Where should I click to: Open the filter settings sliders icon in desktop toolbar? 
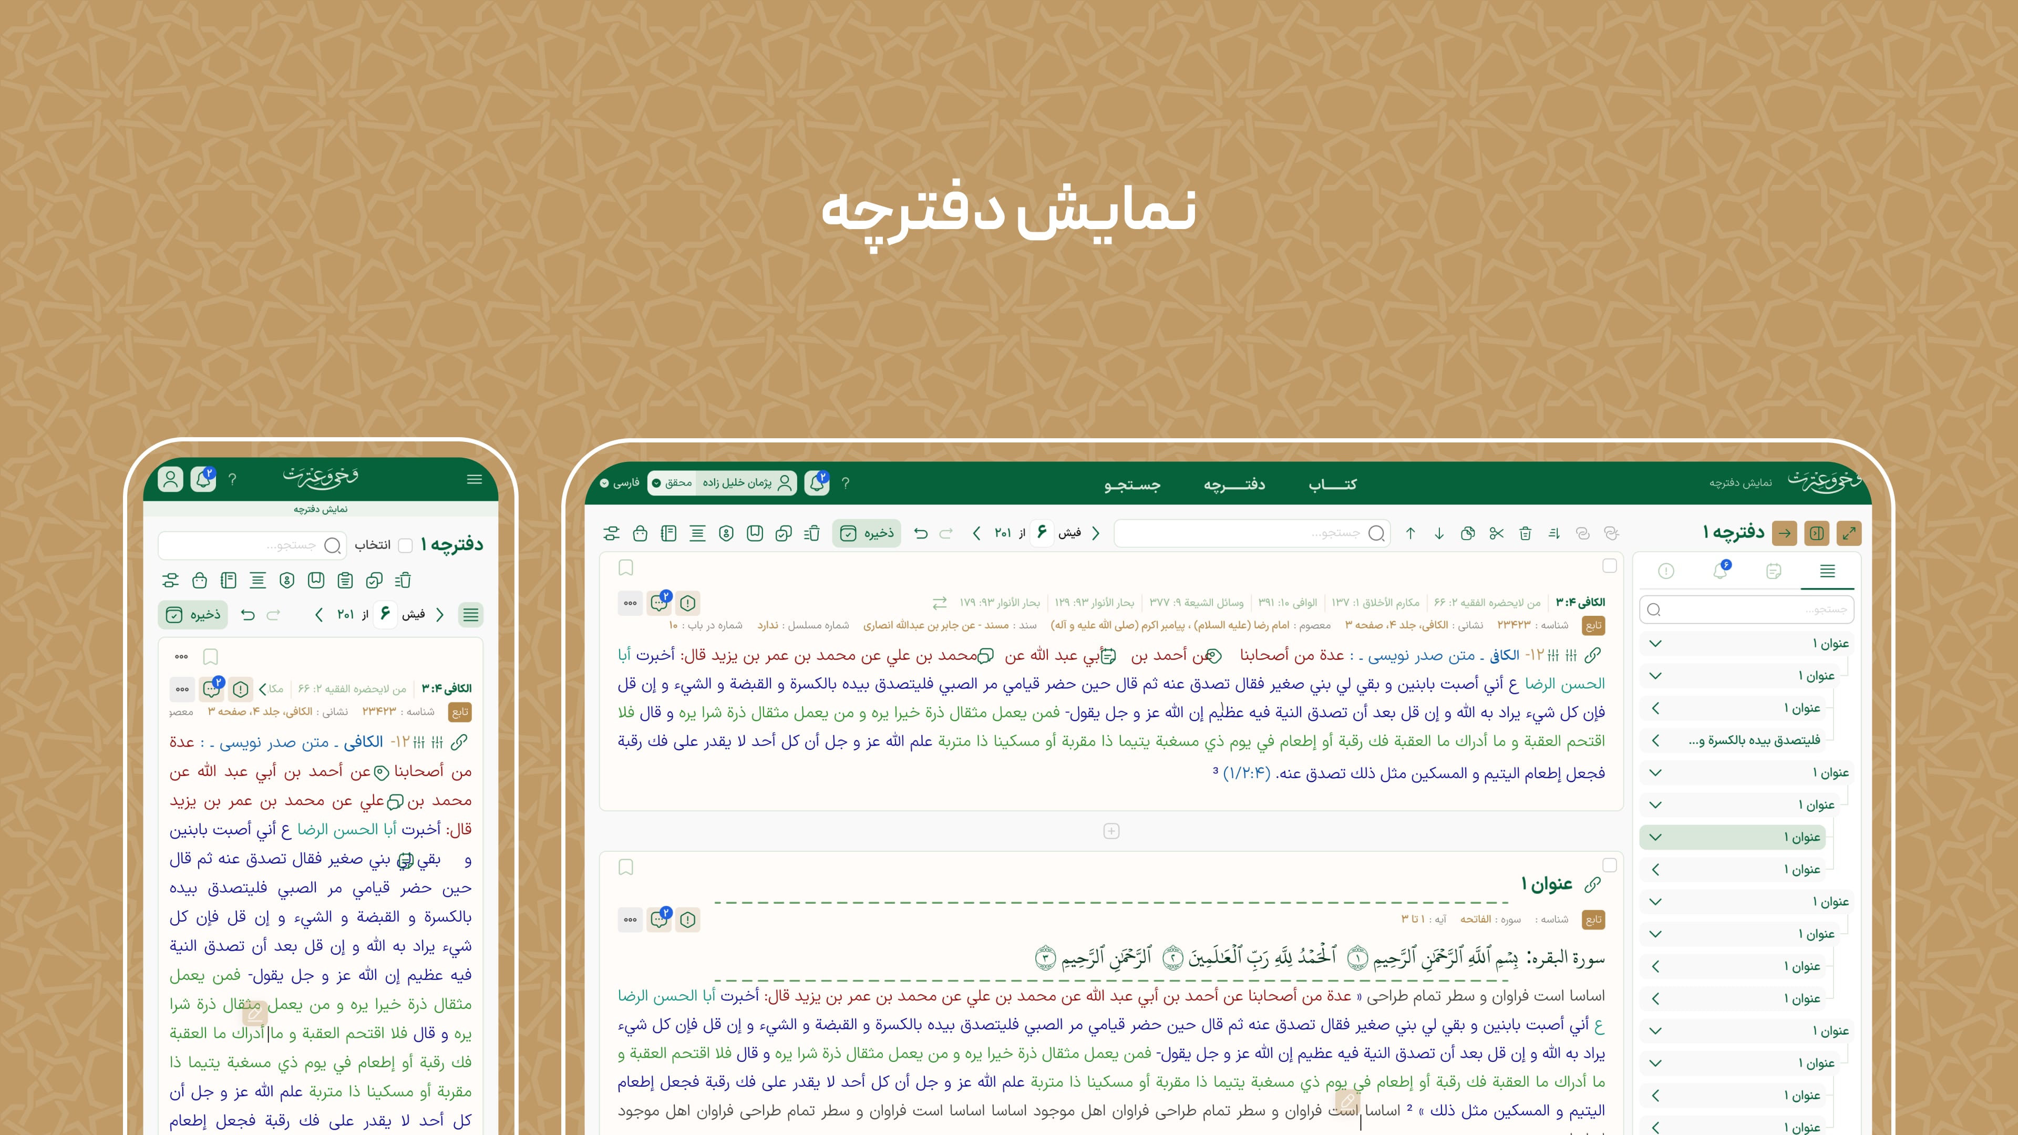(612, 533)
